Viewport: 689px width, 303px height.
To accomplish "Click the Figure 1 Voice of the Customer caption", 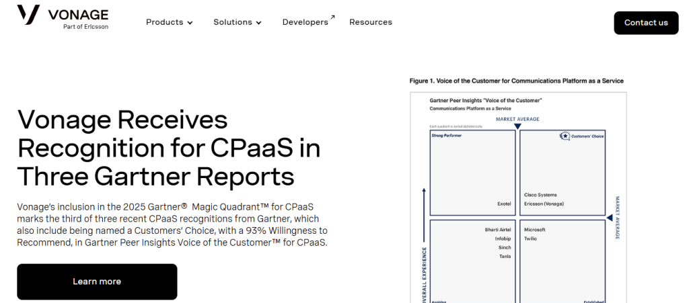I will tap(516, 81).
